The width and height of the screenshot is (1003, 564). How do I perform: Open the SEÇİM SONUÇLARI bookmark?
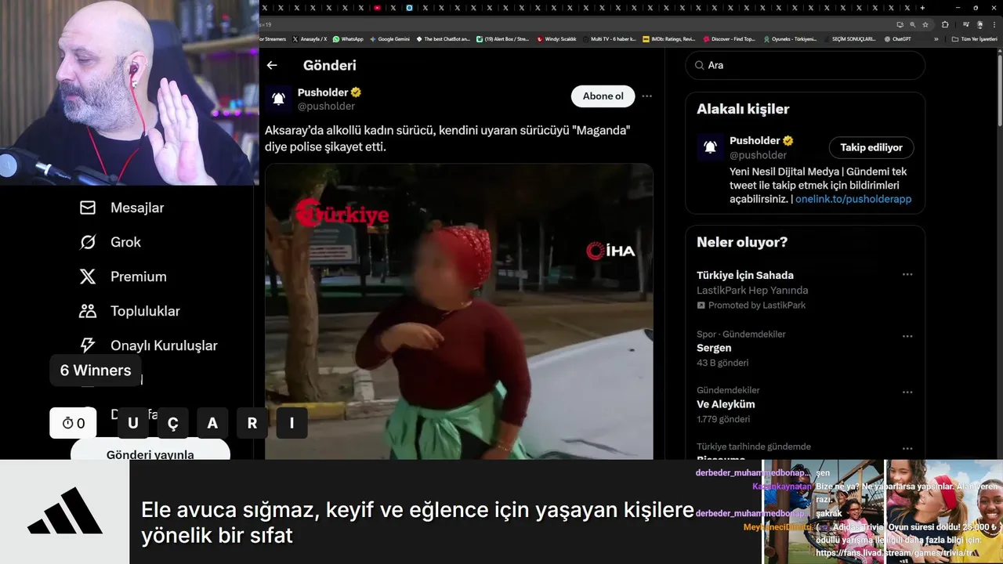click(849, 38)
